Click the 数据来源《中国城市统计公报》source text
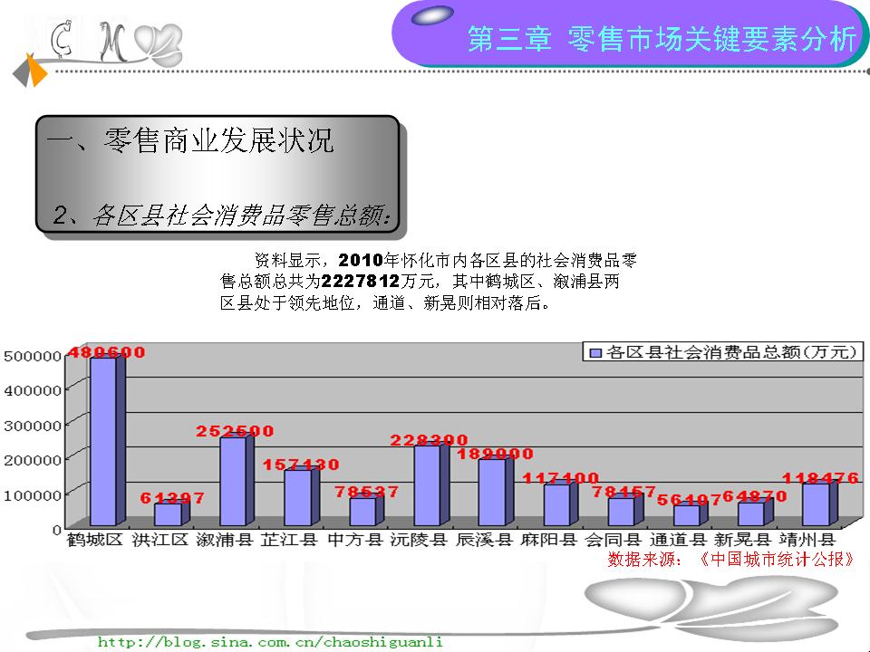The image size is (870, 652). [x=730, y=559]
